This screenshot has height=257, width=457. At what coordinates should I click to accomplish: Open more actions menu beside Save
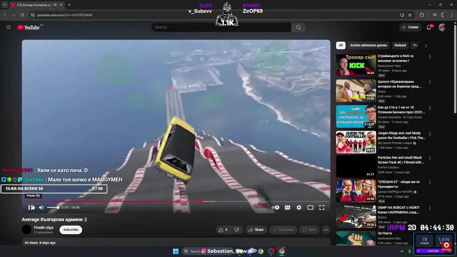click(x=326, y=230)
